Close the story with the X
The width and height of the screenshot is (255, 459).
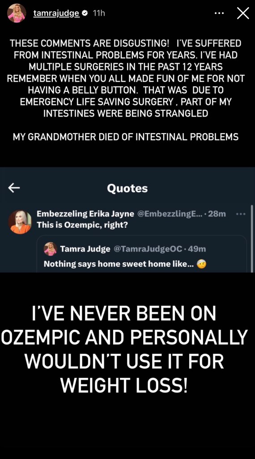[243, 13]
